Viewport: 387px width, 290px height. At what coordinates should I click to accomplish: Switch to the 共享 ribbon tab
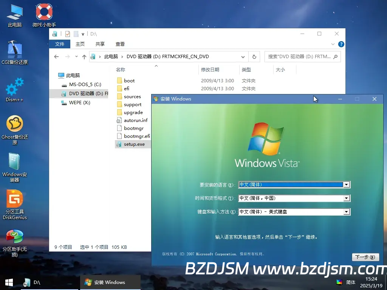(100, 44)
